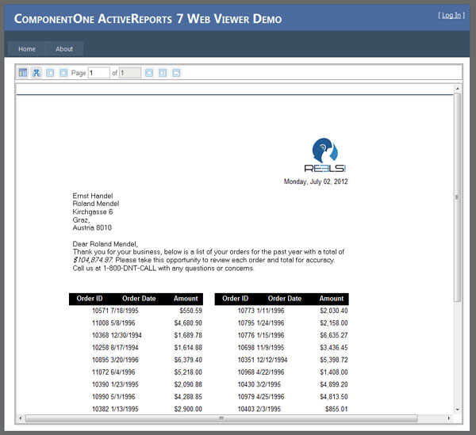Screen dimensions: 476x435
Task: Click left table Order Date header
Action: [139, 299]
